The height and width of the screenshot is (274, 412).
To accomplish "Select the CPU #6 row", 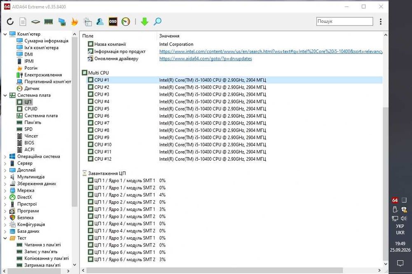I will pyautogui.click(x=234, y=116).
